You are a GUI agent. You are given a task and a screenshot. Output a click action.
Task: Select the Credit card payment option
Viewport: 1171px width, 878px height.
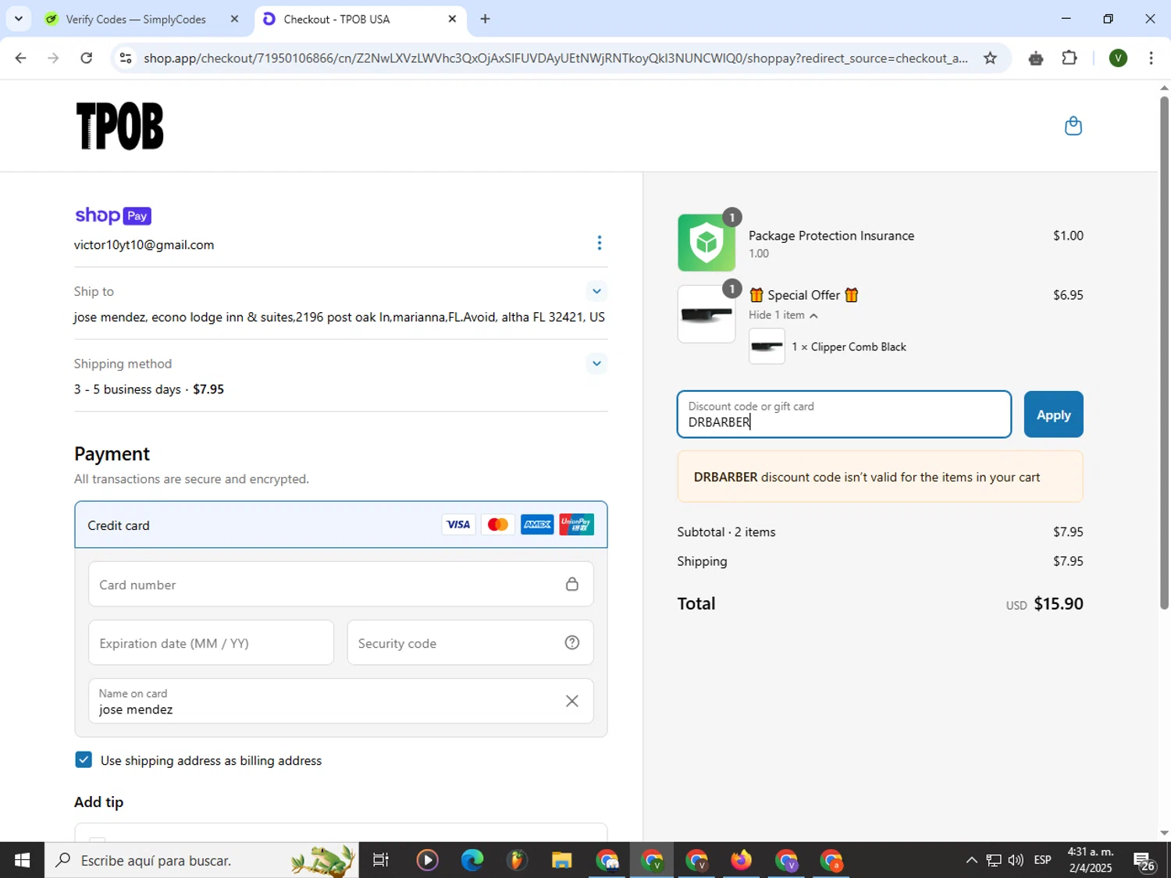point(340,524)
